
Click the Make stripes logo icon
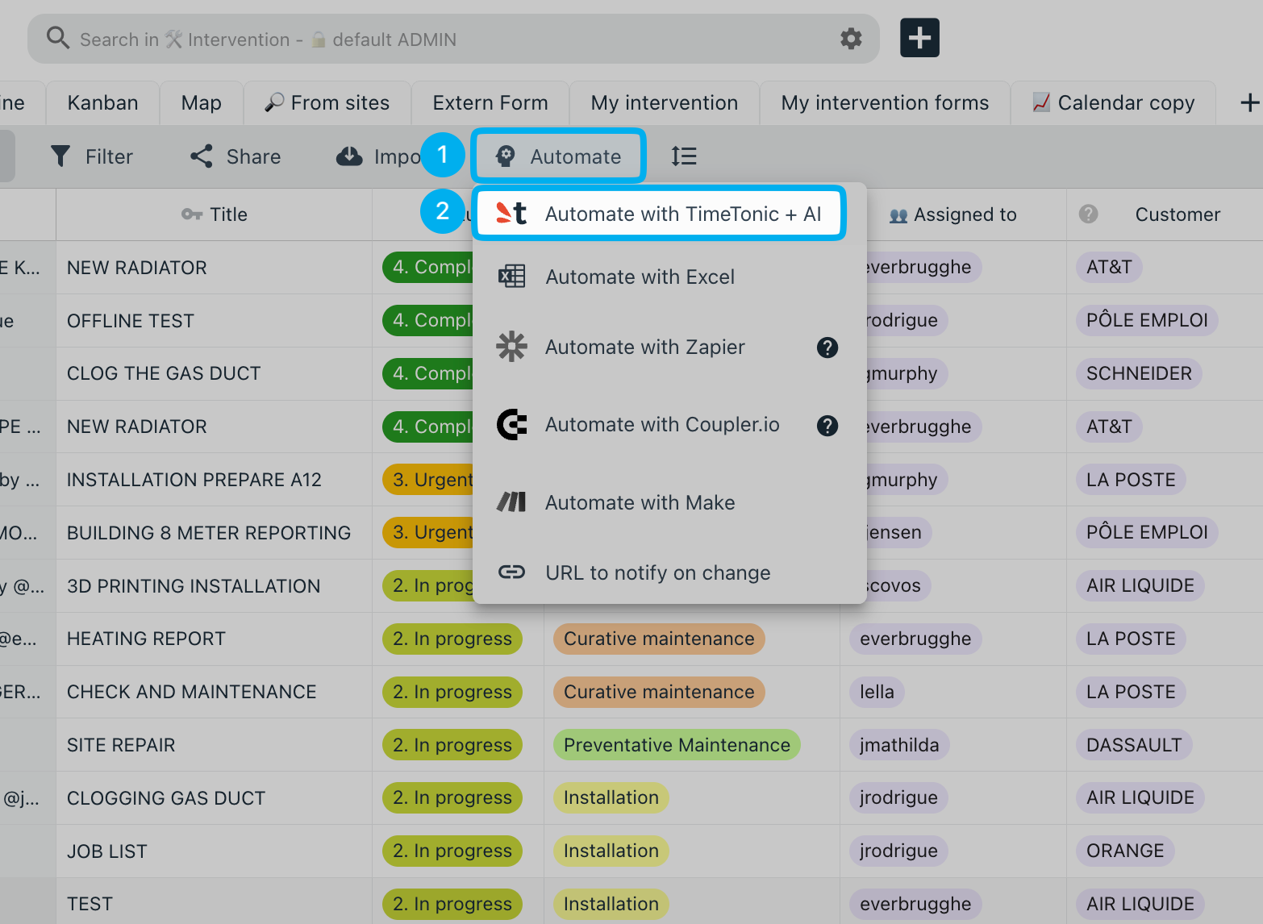(x=511, y=502)
